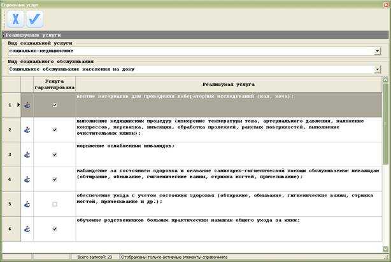The height and width of the screenshot is (262, 391).
Task: Select row number 1 header
Action: click(x=10, y=105)
